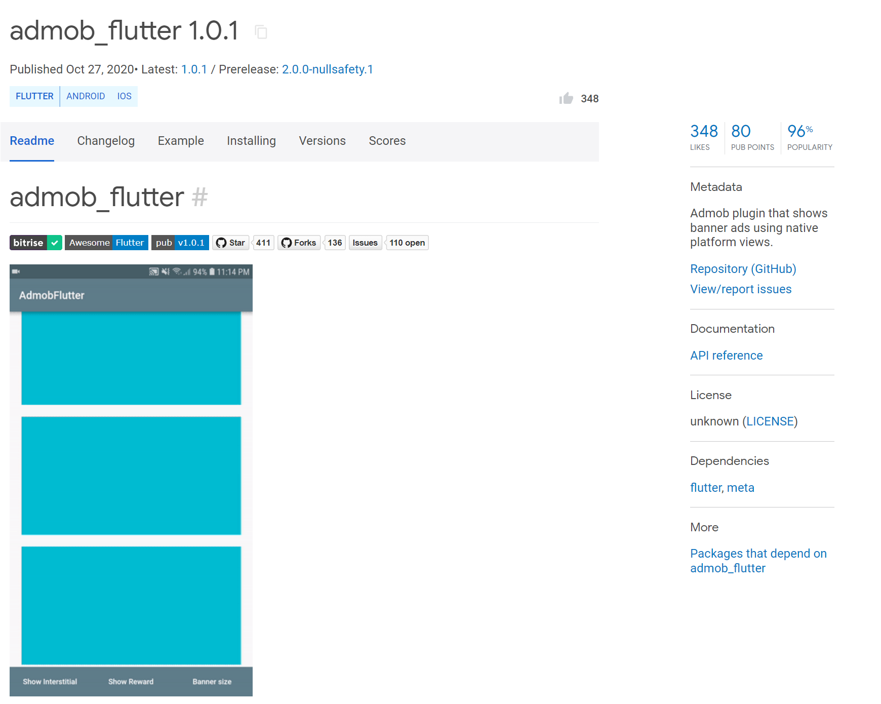Open the 411 stars count badge

[x=263, y=243]
